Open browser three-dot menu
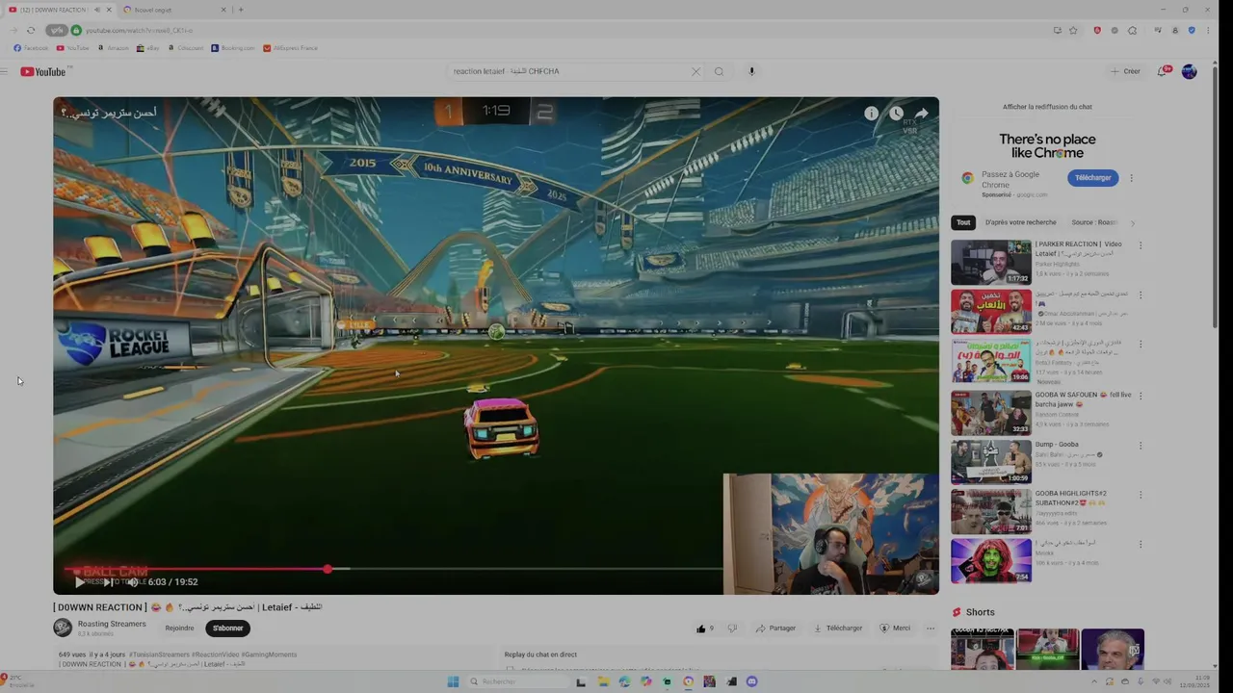This screenshot has height=693, width=1233. point(1208,30)
